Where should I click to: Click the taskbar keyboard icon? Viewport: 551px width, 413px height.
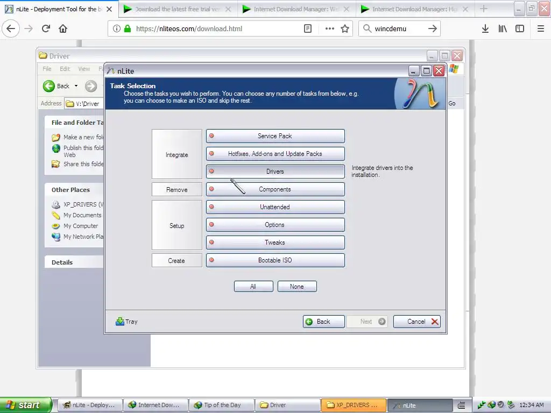462,405
